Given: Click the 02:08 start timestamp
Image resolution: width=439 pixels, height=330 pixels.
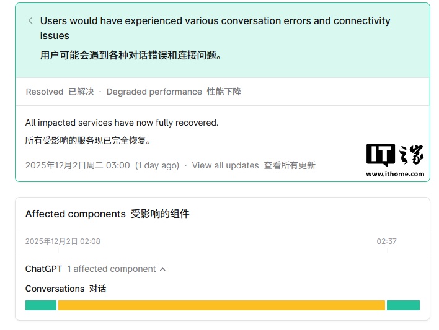Looking at the screenshot, I should tap(63, 241).
